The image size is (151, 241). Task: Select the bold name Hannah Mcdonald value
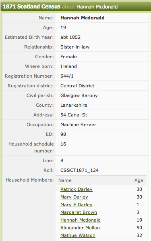(83, 18)
